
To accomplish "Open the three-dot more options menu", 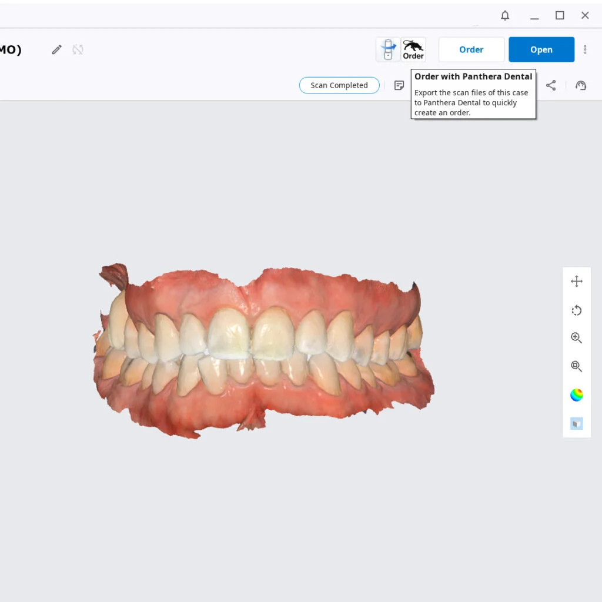I will pyautogui.click(x=585, y=49).
